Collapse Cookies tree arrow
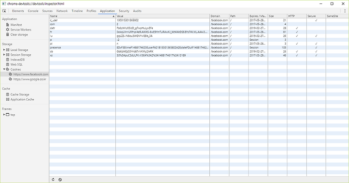Viewport: 349px width, 183px height. click(4, 69)
